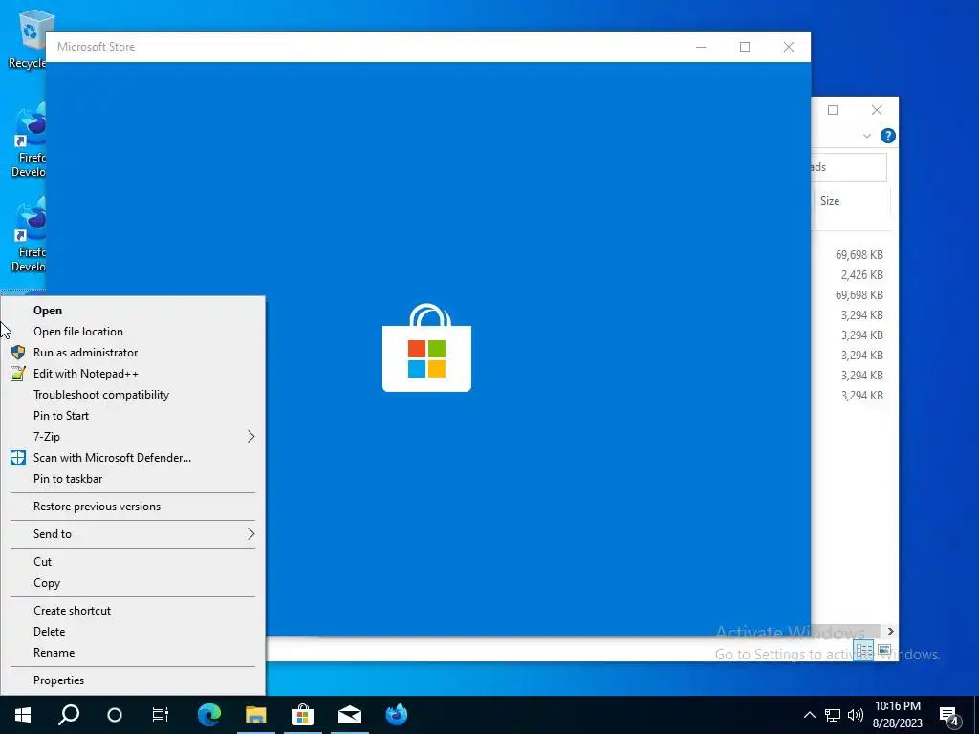Choose Run as administrator
The height and width of the screenshot is (734, 979).
85,353
